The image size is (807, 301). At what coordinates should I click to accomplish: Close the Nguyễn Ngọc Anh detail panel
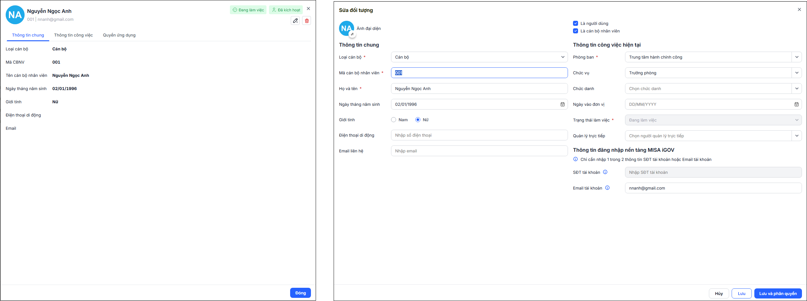click(308, 9)
